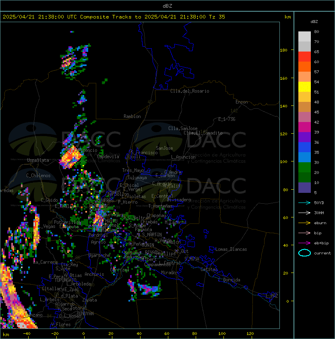Click the cyan 50YD arrow legend icon
The width and height of the screenshot is (335, 339).
click(x=304, y=203)
